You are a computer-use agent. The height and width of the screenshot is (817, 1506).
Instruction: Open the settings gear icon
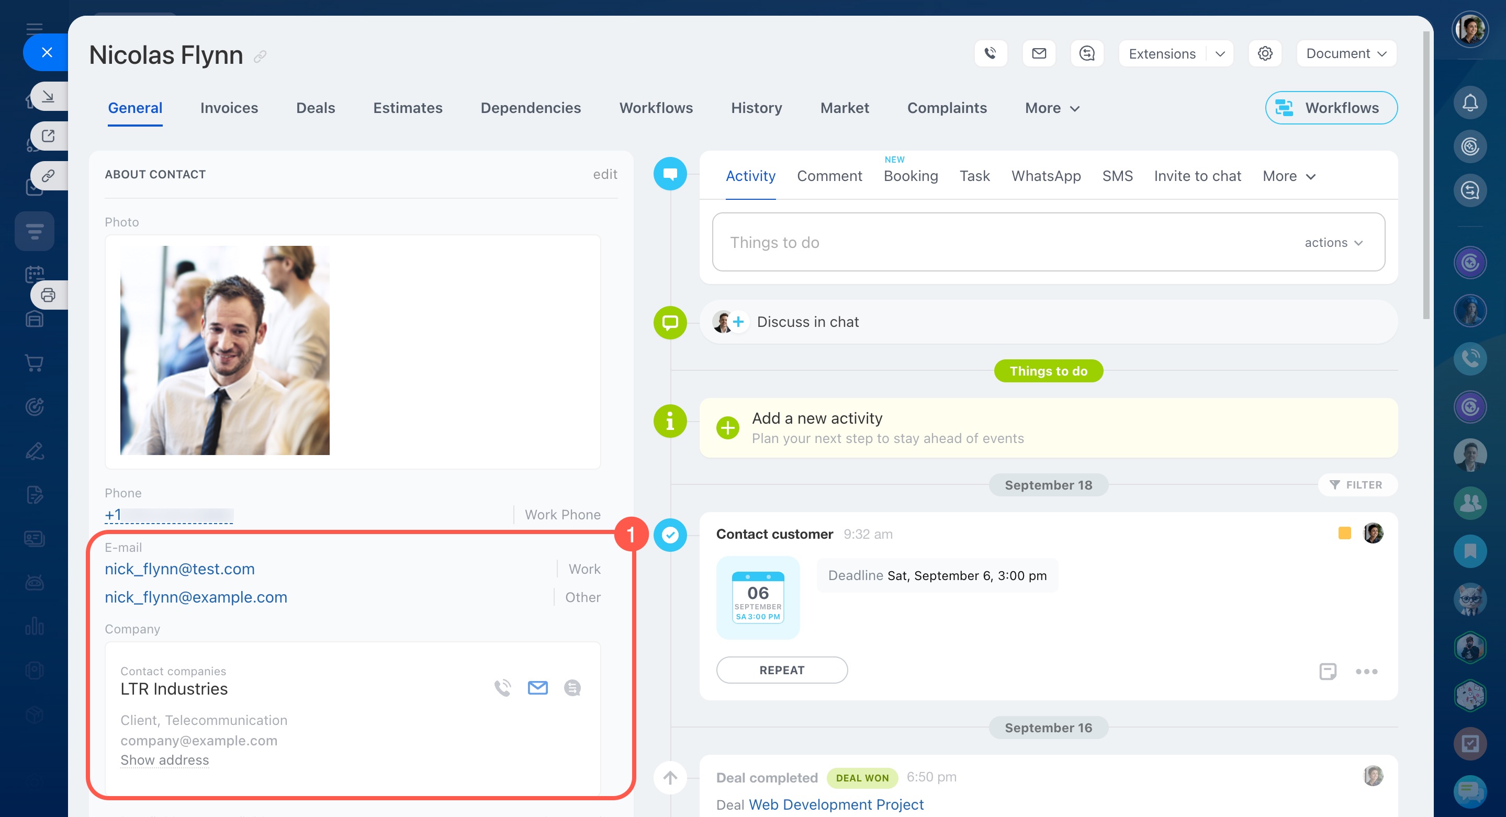coord(1265,54)
